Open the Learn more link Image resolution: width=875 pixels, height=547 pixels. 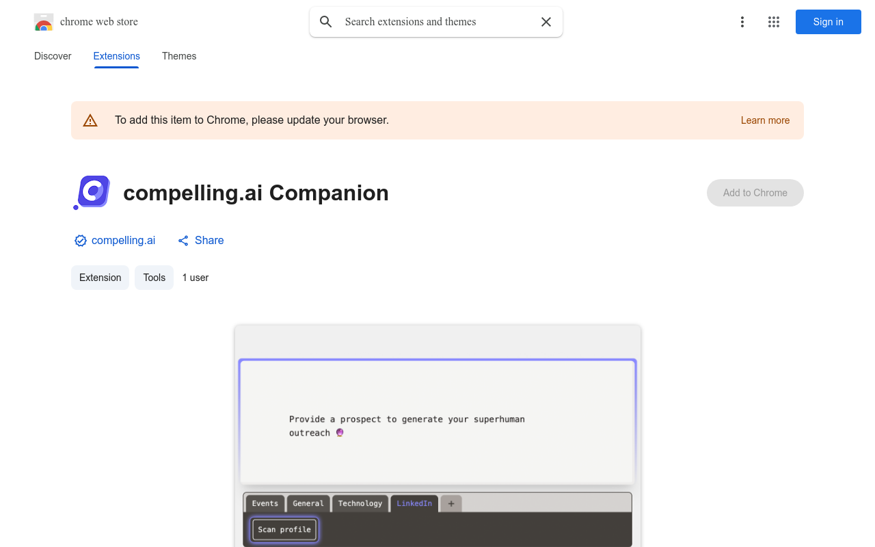(765, 120)
